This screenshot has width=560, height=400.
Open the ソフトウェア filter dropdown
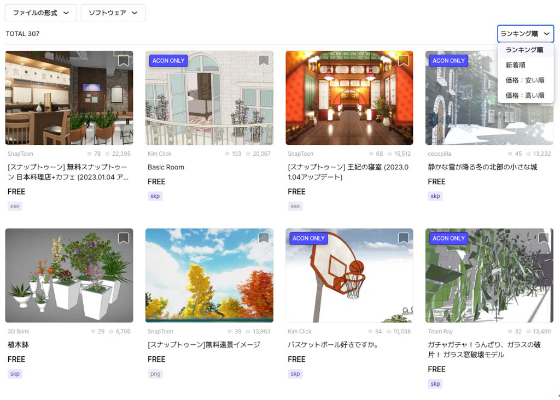click(x=113, y=13)
